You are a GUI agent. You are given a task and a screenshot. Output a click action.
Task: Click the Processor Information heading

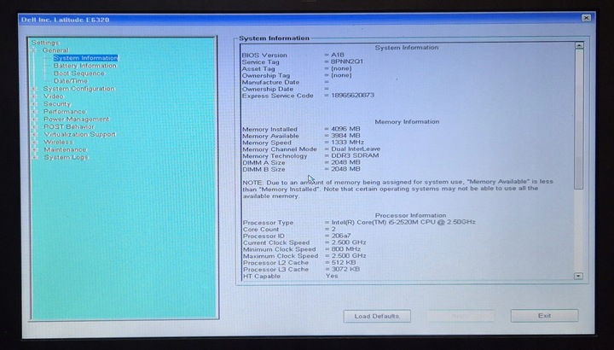click(x=410, y=216)
